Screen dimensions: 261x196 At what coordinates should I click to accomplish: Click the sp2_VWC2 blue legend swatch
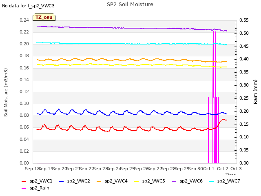coord(62,181)
